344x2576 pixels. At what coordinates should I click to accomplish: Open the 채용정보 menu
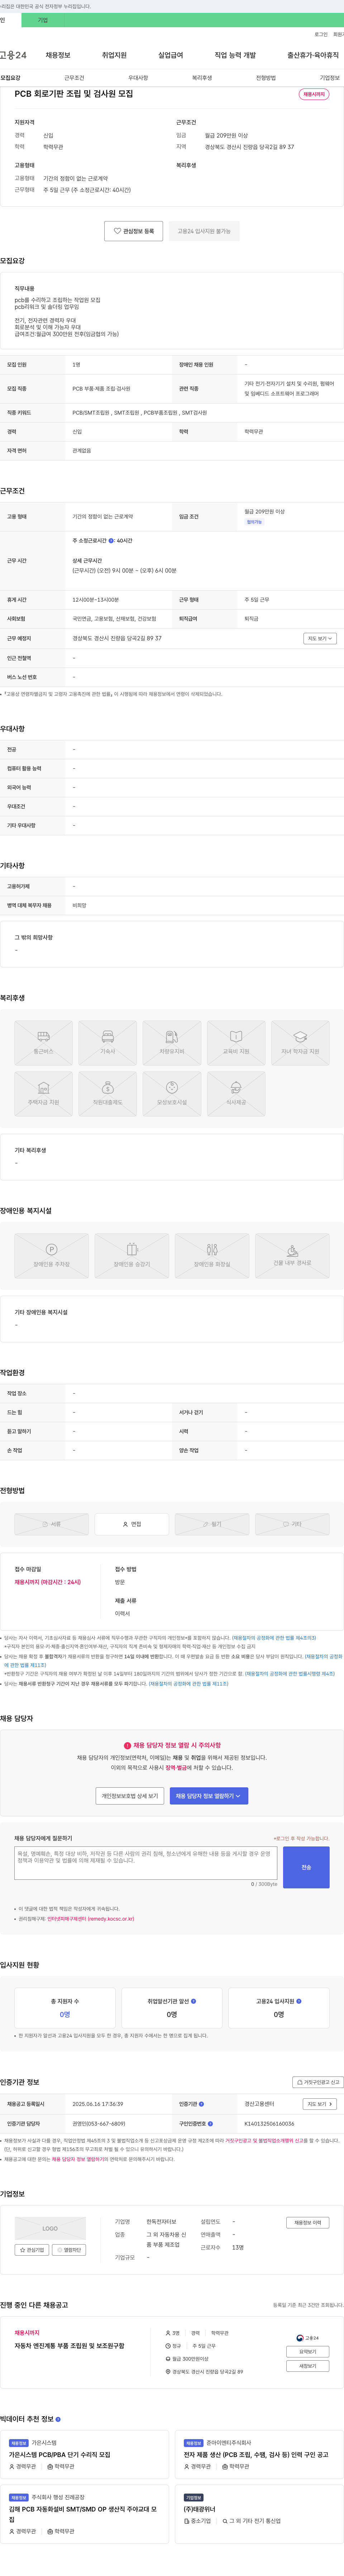click(58, 55)
